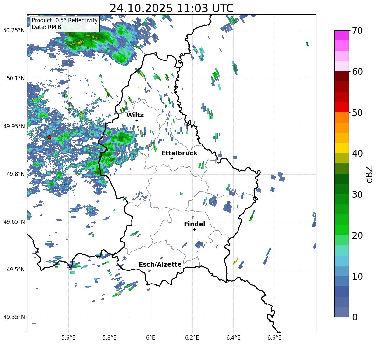The width and height of the screenshot is (377, 344).
Task: Click the 49.65°N latitude label
Action: [x=14, y=221]
